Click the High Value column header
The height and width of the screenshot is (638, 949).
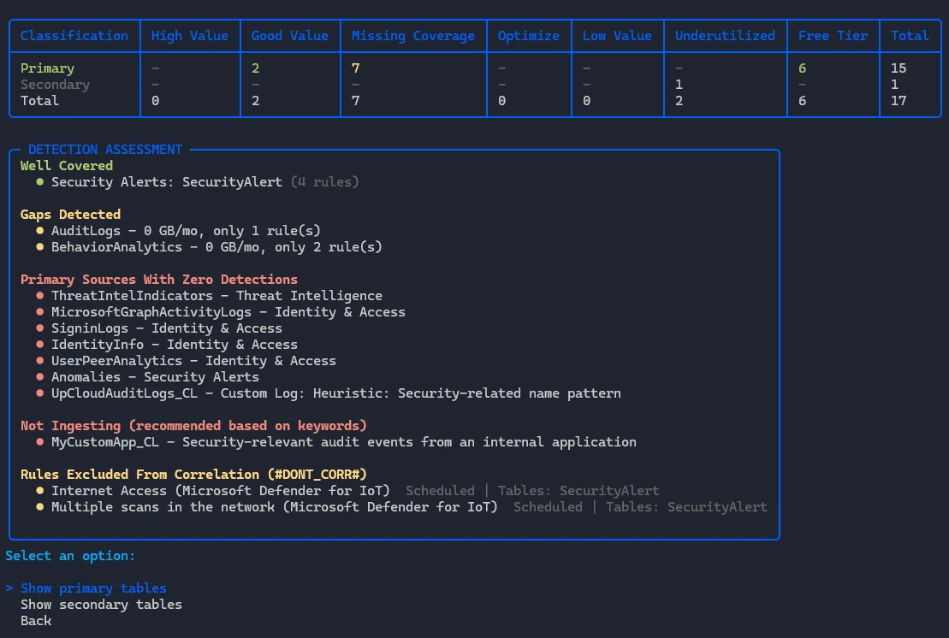pyautogui.click(x=190, y=36)
